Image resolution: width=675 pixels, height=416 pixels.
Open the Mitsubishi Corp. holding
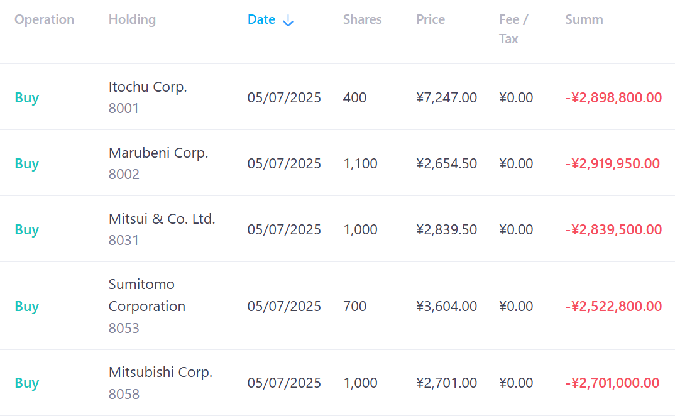(160, 372)
